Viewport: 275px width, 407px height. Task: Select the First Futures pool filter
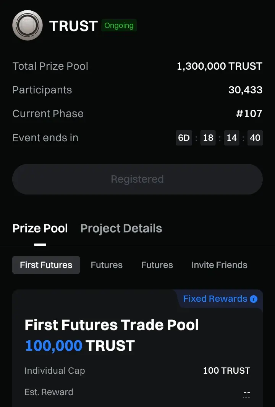(x=46, y=265)
